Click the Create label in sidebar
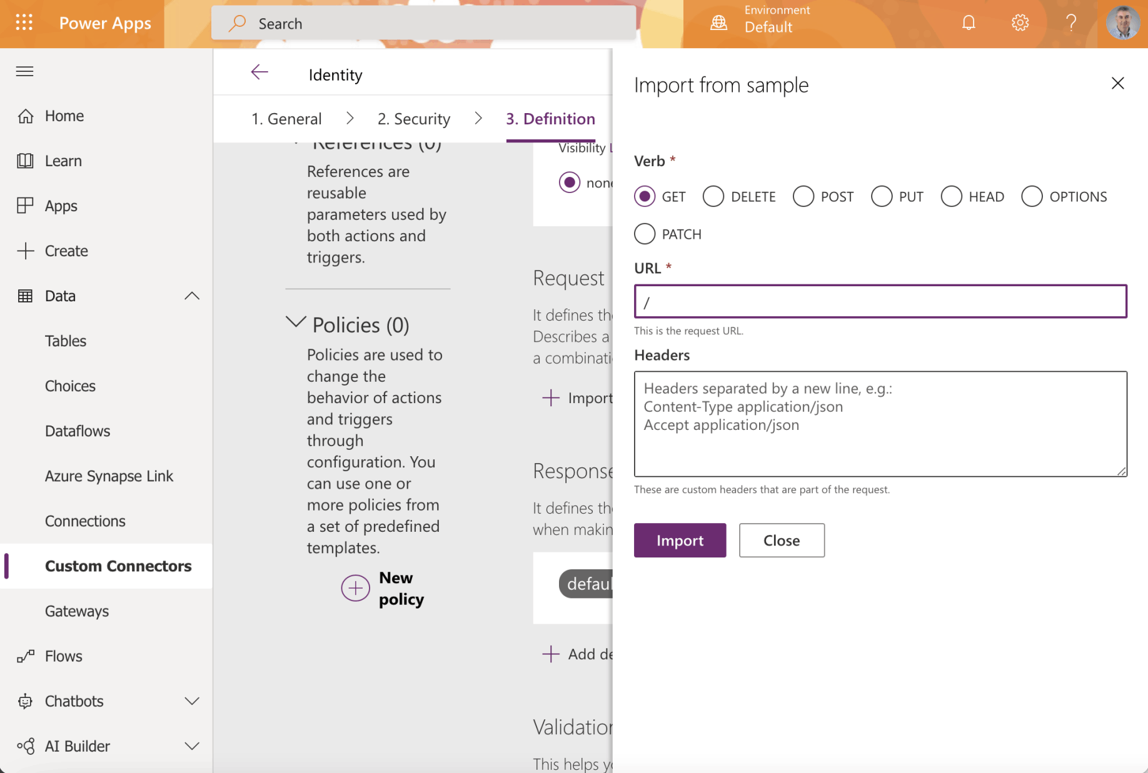Viewport: 1148px width, 773px height. (x=66, y=251)
